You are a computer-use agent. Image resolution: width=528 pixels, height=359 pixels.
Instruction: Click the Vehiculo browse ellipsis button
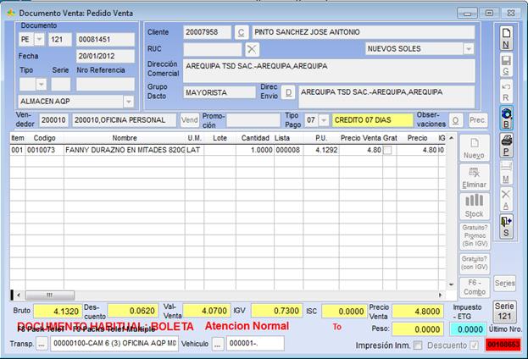(x=218, y=344)
